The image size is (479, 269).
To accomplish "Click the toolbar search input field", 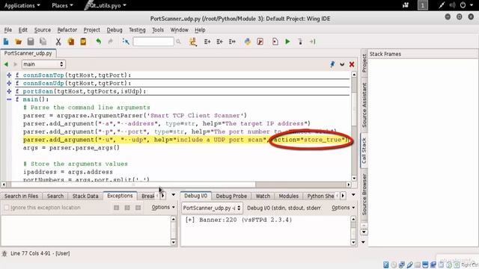I will pyautogui.click(x=153, y=42).
